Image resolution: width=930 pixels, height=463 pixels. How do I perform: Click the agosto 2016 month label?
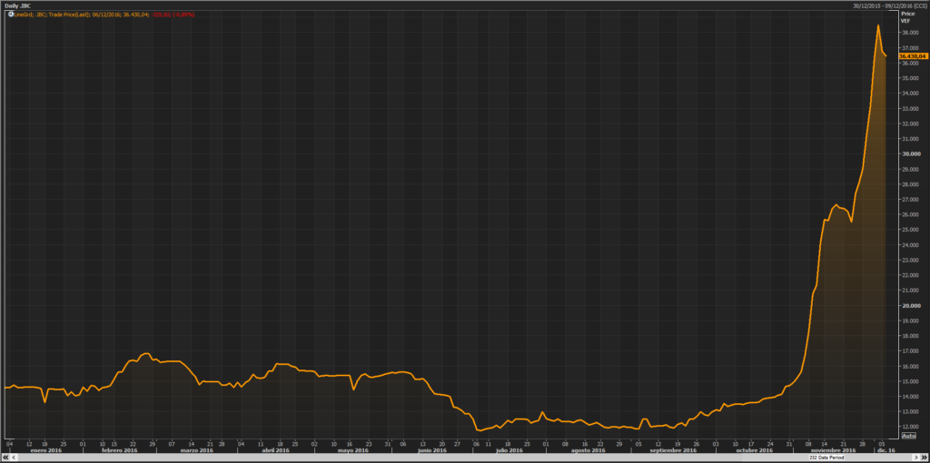(588, 450)
